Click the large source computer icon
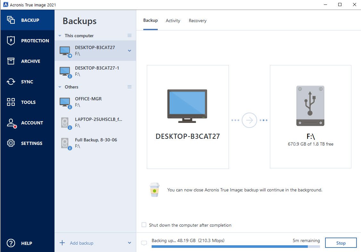Viewport: 361px width, 252px height. click(187, 106)
